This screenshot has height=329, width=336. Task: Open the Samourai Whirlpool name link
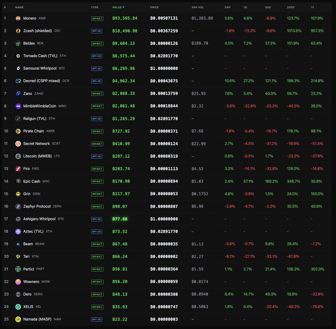[x=40, y=68]
